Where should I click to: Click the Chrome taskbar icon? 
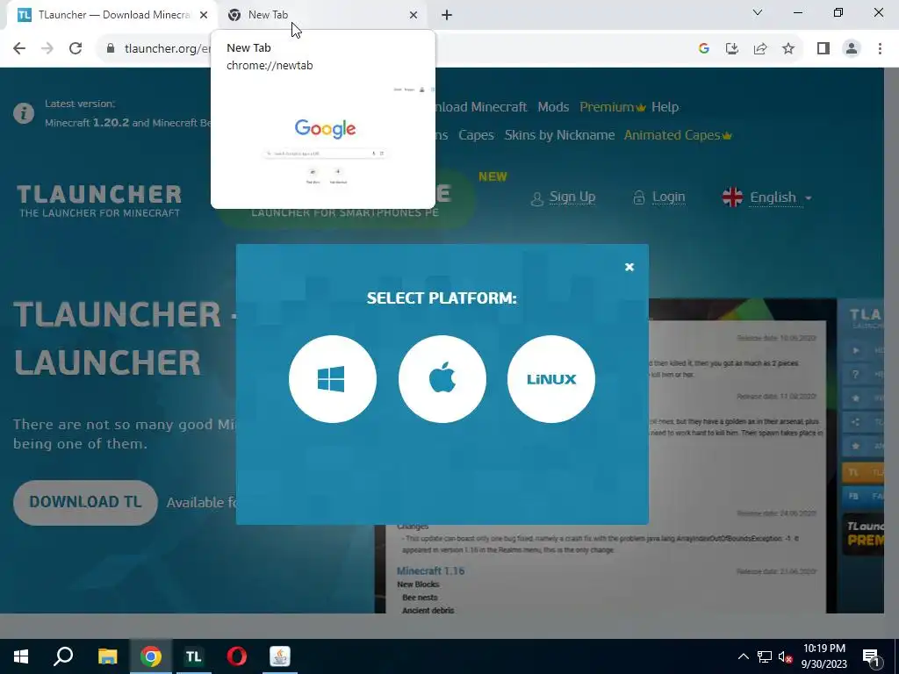tap(151, 656)
